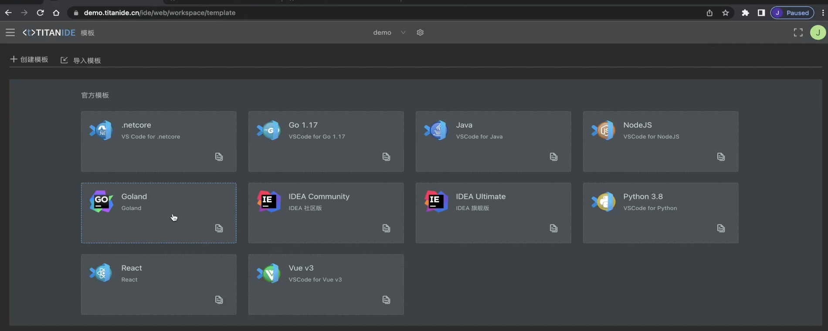Click the document icon on Python 3.8 card
Viewport: 828px width, 331px height.
721,228
